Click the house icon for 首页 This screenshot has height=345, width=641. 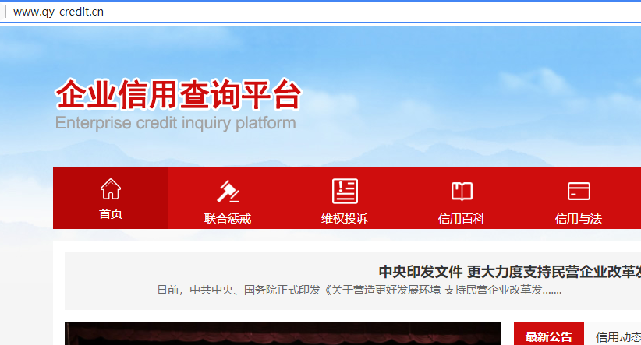pos(111,188)
